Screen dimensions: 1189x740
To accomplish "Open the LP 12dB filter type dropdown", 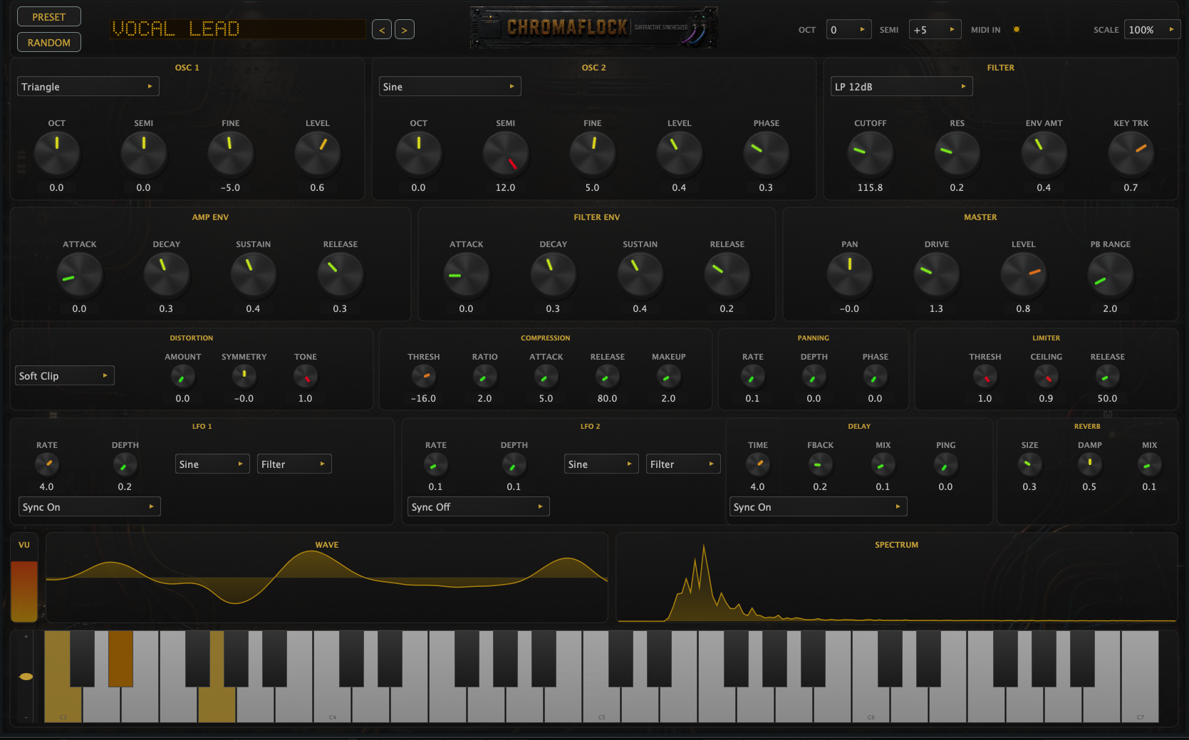I will [901, 86].
